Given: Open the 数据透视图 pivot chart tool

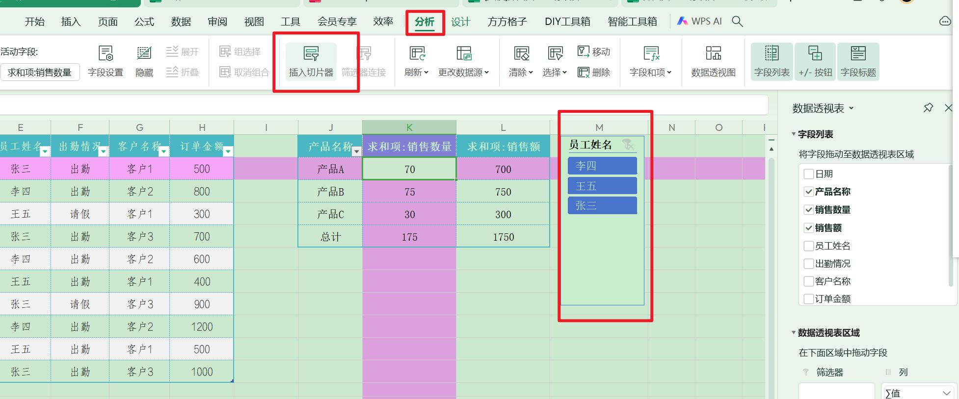Looking at the screenshot, I should click(713, 61).
